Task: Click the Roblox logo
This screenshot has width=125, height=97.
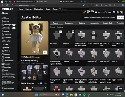Action: point(7,9)
